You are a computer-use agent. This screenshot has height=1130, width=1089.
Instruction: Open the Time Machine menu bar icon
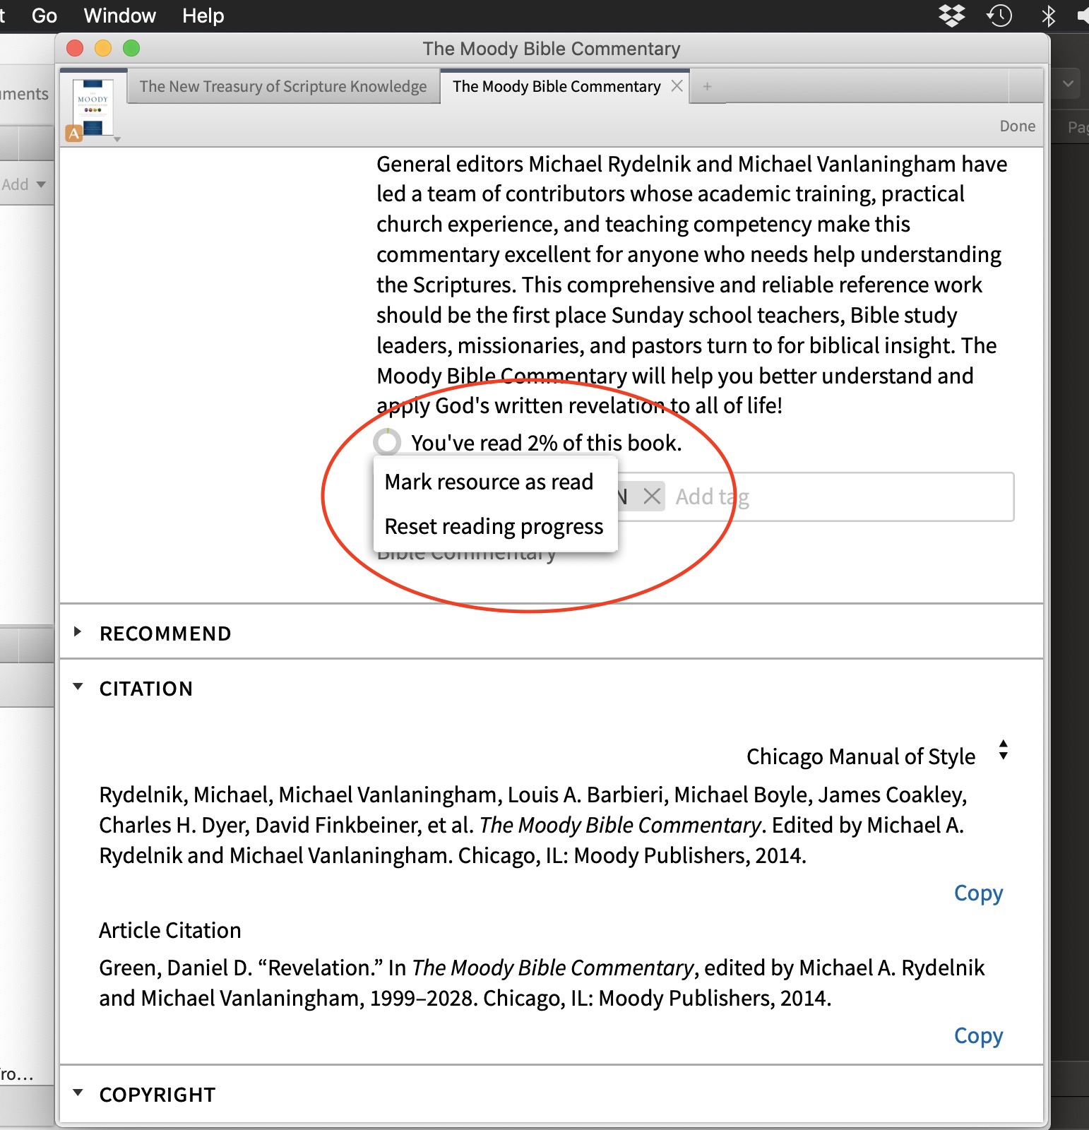999,15
